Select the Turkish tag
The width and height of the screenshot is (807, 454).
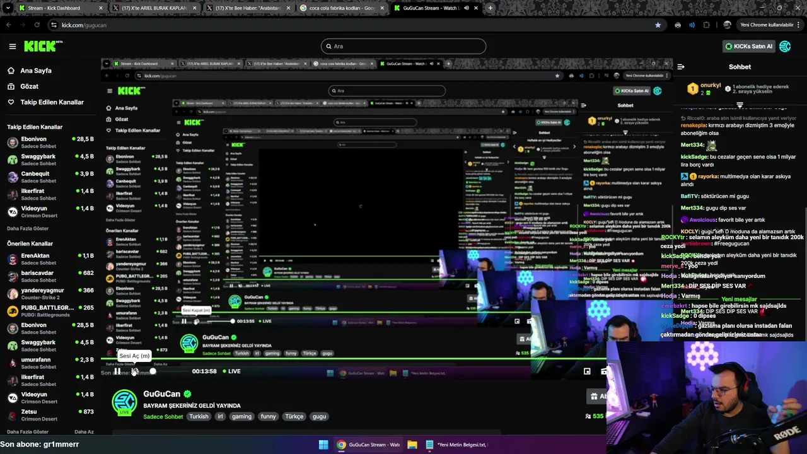click(x=199, y=416)
